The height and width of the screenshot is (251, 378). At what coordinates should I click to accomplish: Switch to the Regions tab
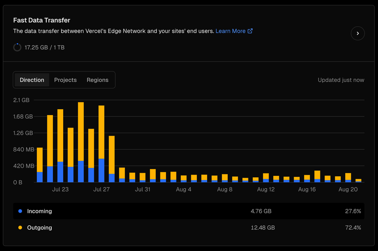point(97,80)
